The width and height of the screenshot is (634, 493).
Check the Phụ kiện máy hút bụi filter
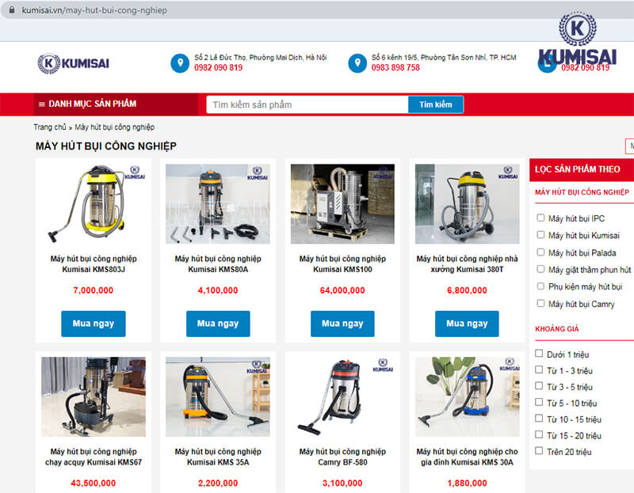(x=540, y=286)
